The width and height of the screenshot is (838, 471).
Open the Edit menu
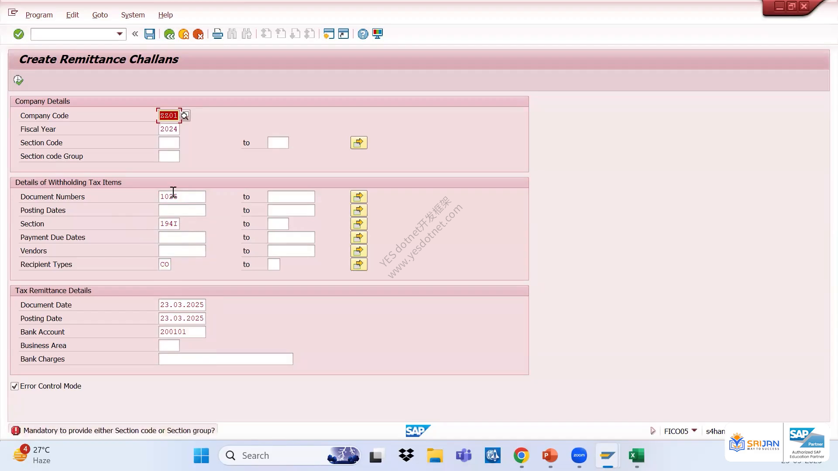coord(72,15)
